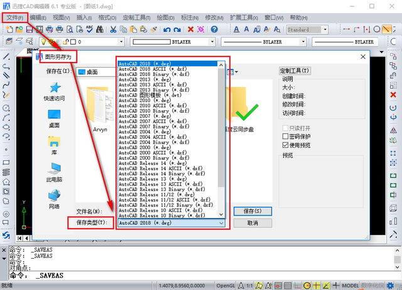Click the BYLAYER color swatch box
This screenshot has height=290, width=402.
151,42
